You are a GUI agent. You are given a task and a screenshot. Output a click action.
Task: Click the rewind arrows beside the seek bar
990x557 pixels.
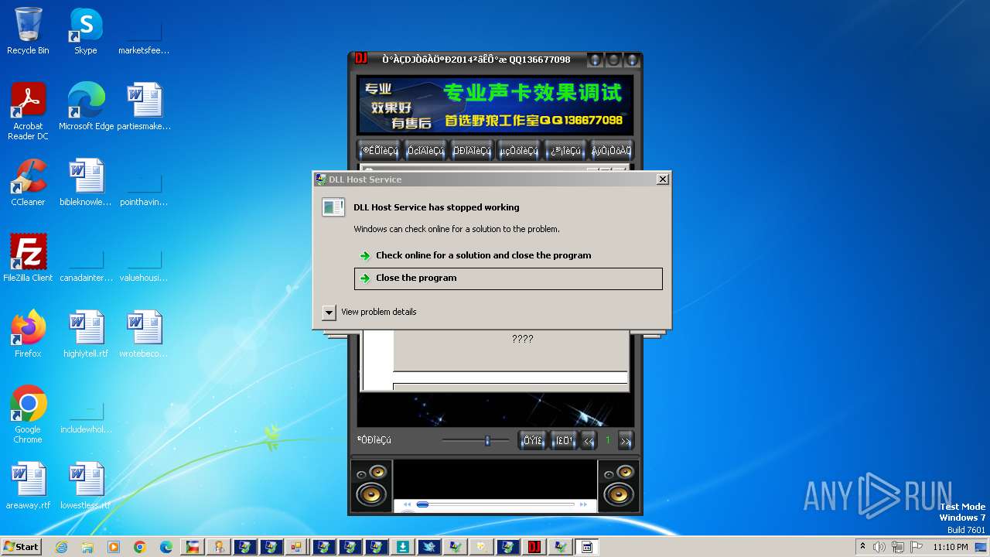pyautogui.click(x=408, y=504)
